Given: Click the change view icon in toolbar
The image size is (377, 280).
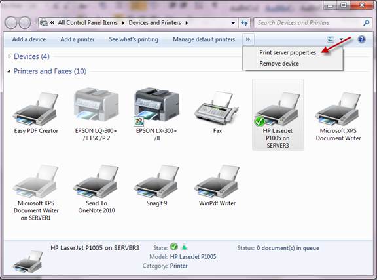Looking at the screenshot, I should point(331,39).
